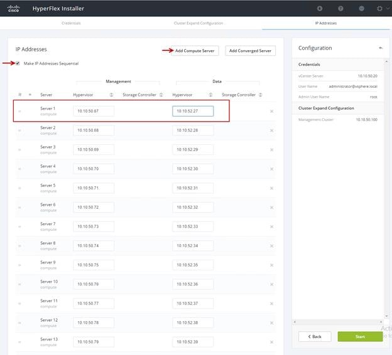Toggle Make IP Addresses Sequential checkbox
392x355 pixels.
18,63
